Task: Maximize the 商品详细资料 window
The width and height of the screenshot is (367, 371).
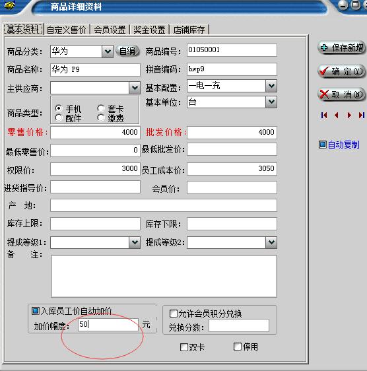Action: click(x=355, y=5)
